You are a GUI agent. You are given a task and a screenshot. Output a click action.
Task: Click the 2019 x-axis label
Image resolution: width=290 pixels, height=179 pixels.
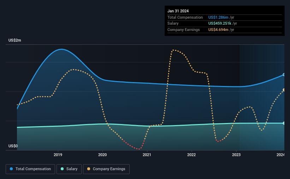click(58, 155)
